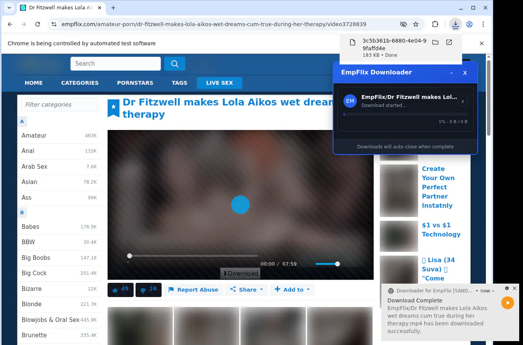
Task: Cancel the download item with its x
Action: (x=463, y=101)
